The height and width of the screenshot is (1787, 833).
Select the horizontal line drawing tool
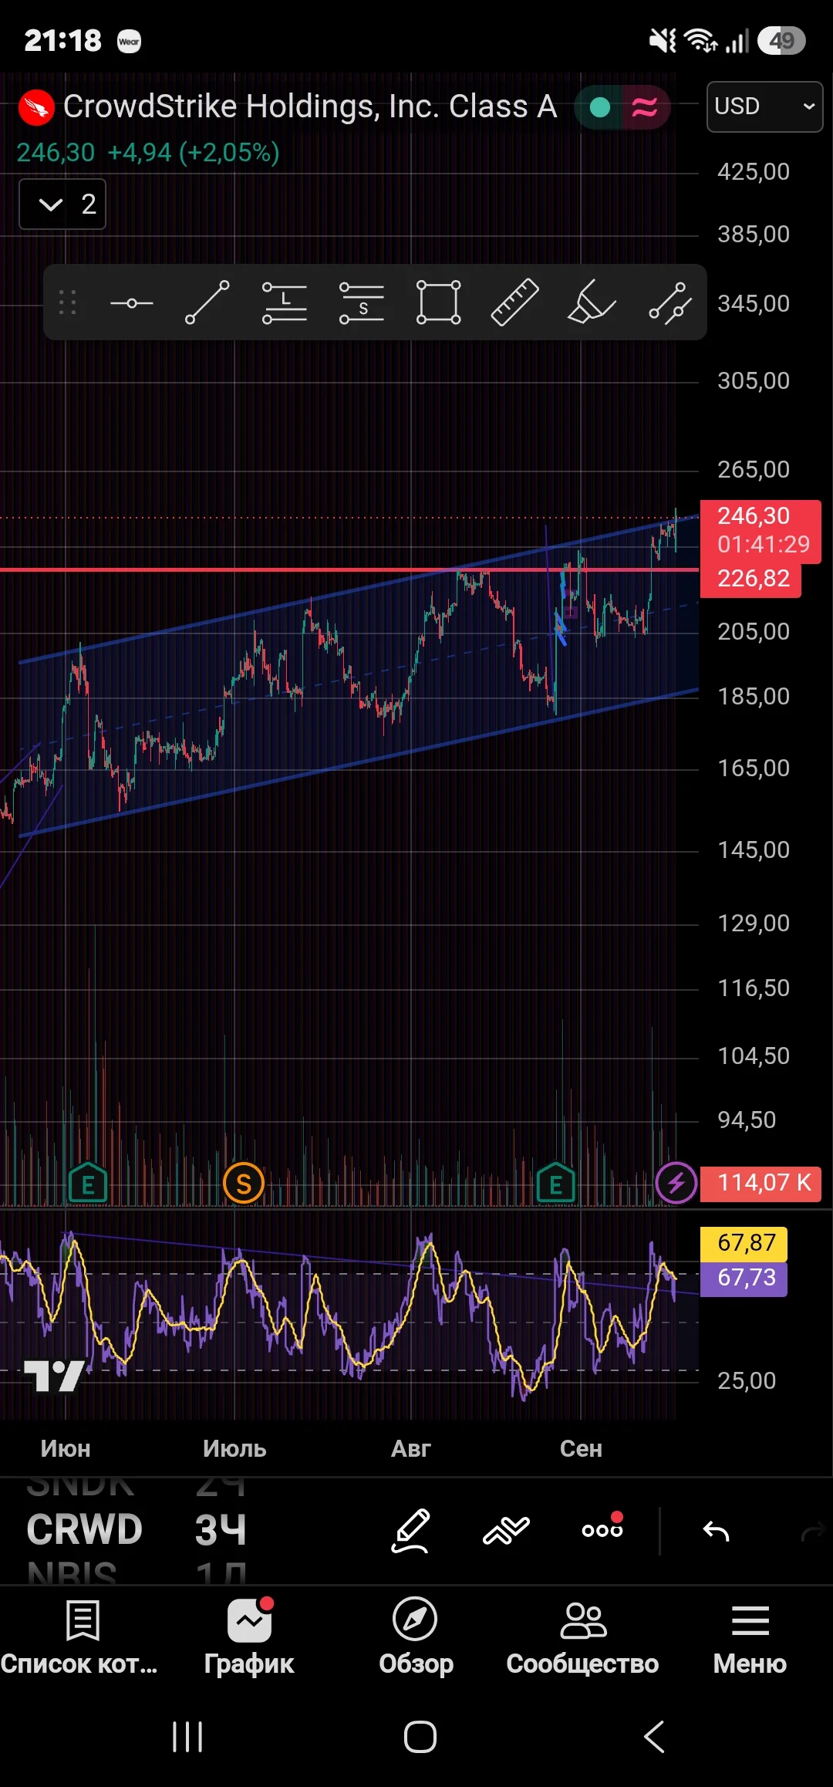[131, 303]
